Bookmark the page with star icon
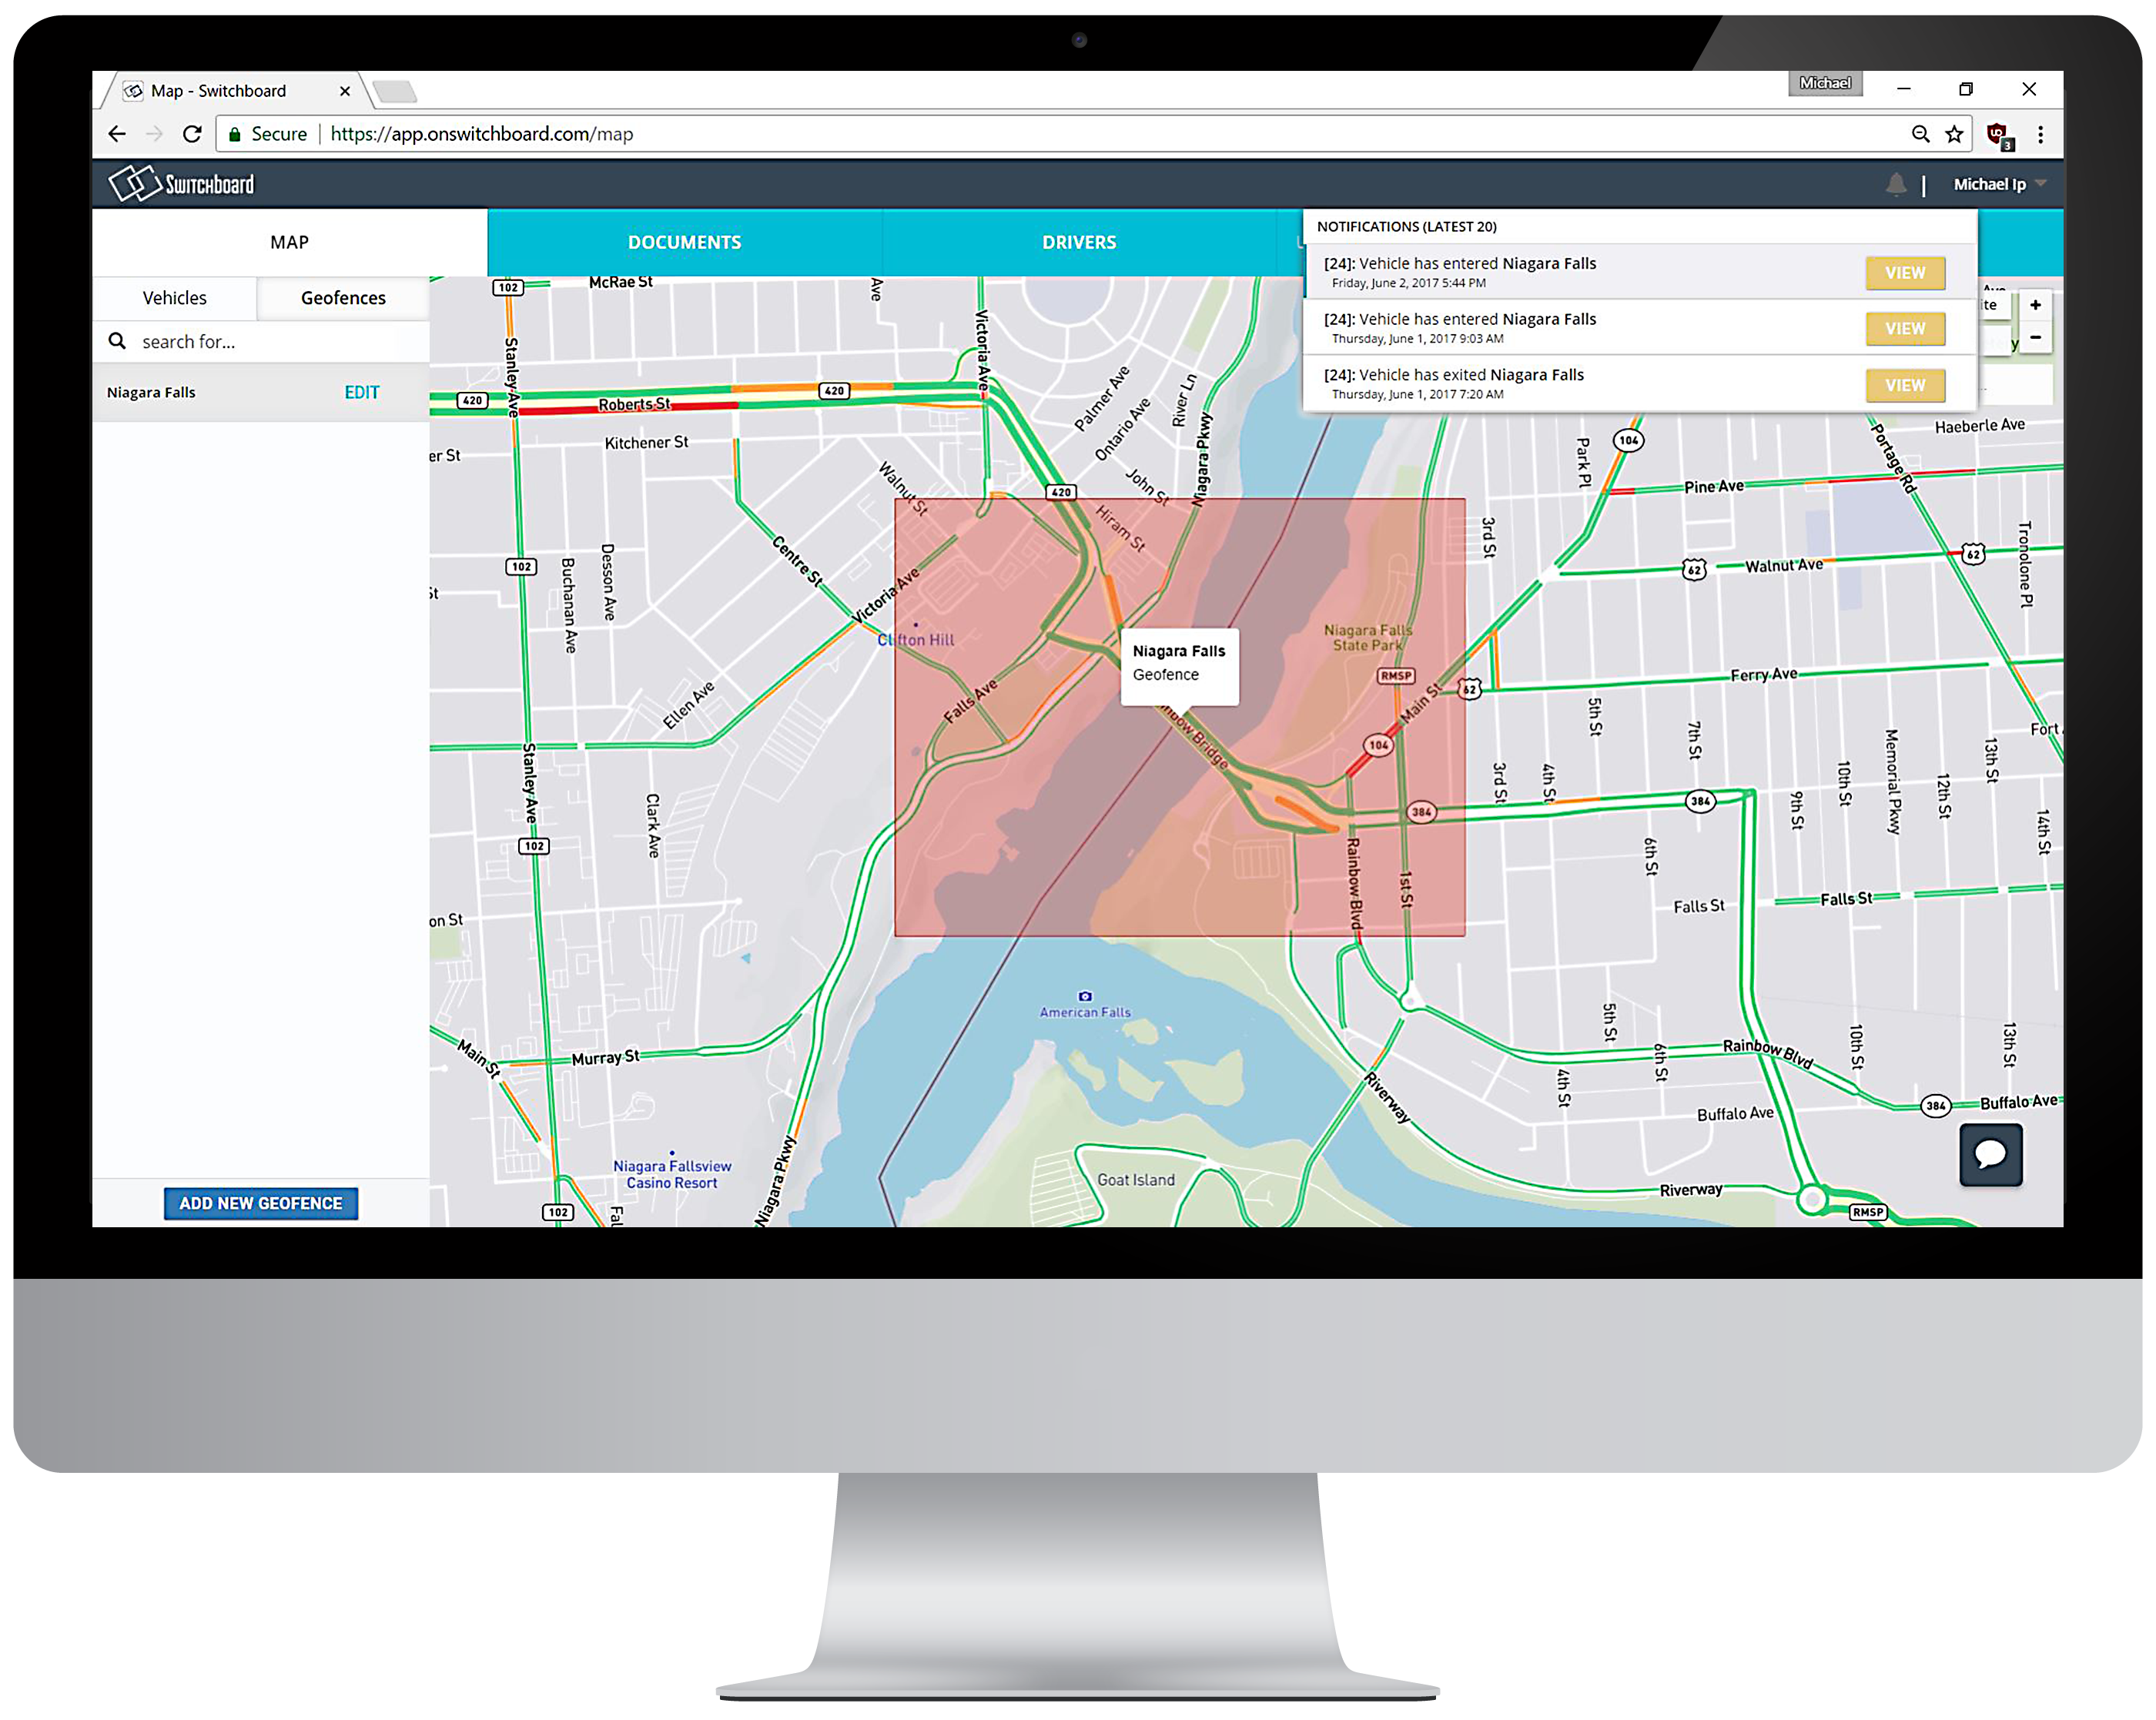 (x=1954, y=134)
